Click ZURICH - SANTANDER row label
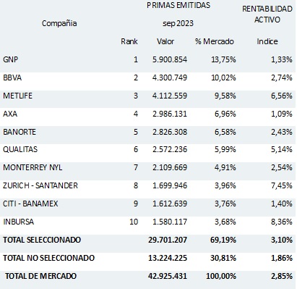Image resolution: width=297 pixels, height=289 pixels. click(40, 185)
